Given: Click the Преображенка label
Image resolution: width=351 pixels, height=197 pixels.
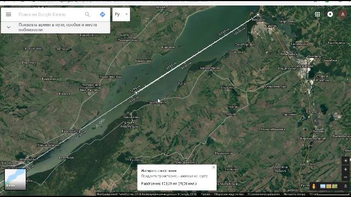Looking at the screenshot, I should click(185, 163).
